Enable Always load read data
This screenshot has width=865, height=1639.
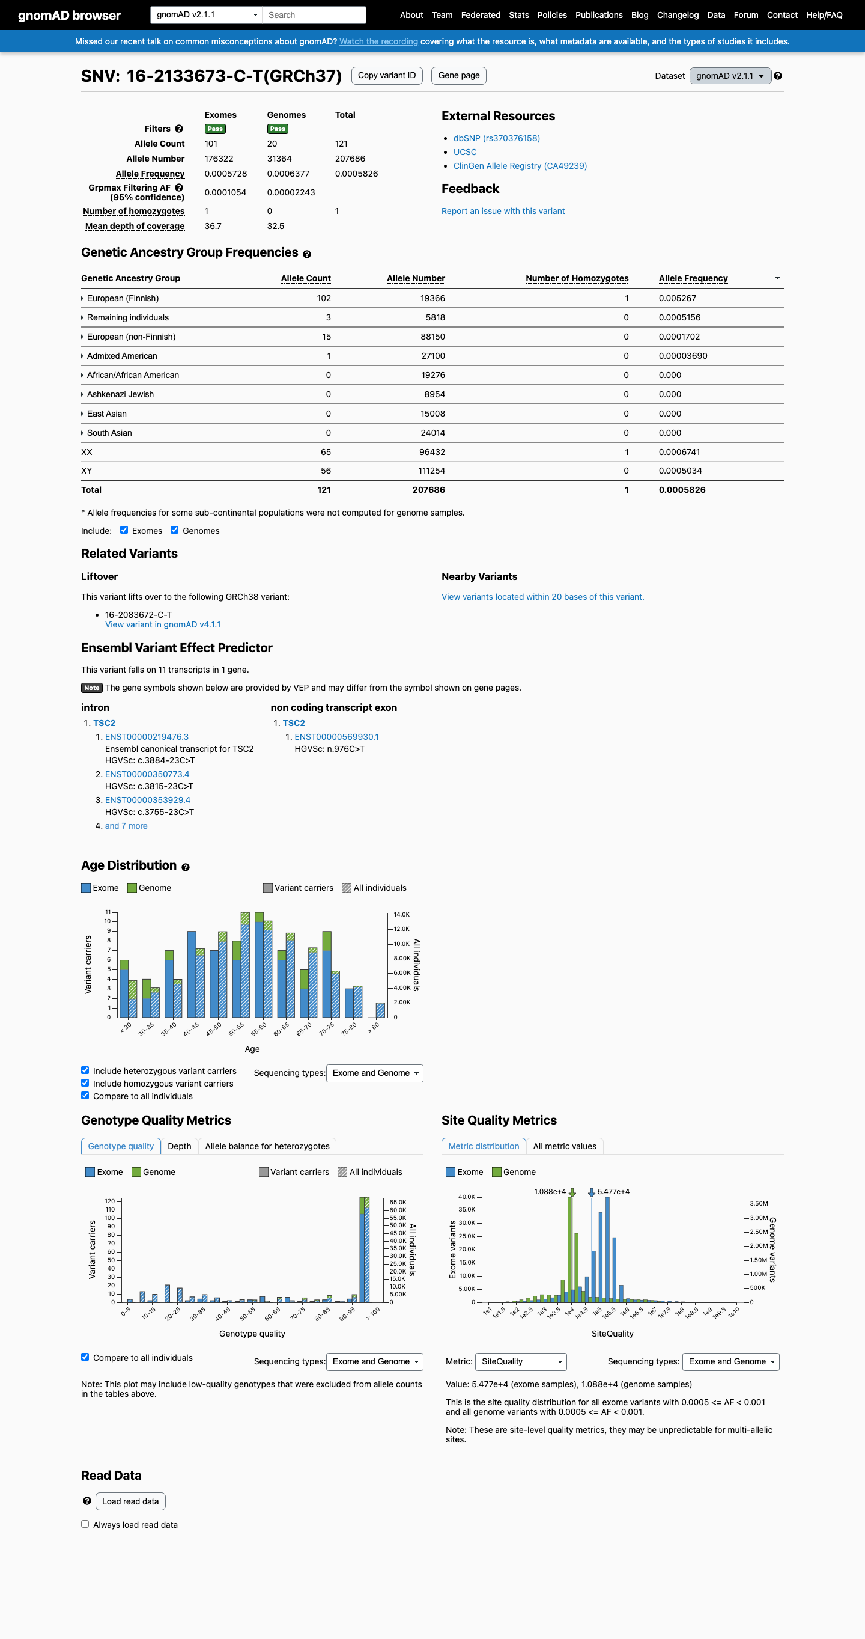85,1524
